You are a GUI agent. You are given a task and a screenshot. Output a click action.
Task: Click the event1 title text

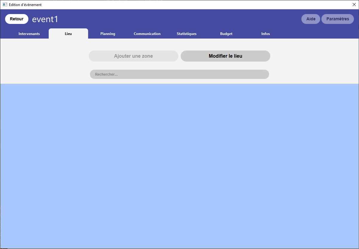tap(45, 19)
